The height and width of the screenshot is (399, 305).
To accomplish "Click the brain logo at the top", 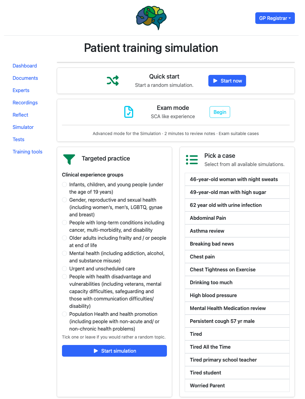I will coord(151,18).
